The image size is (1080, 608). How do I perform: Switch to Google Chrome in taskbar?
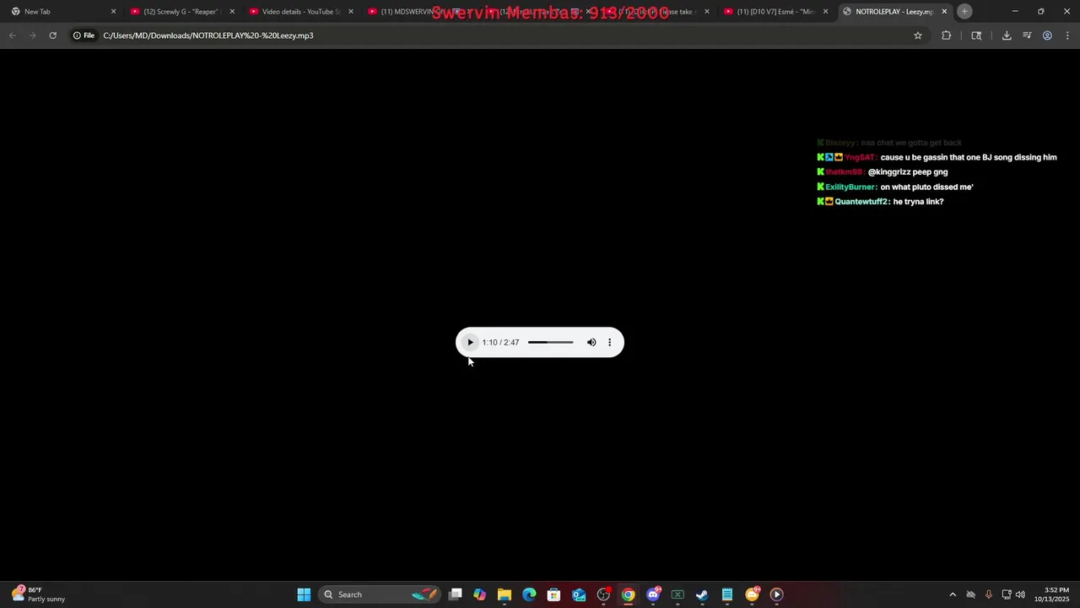point(628,594)
